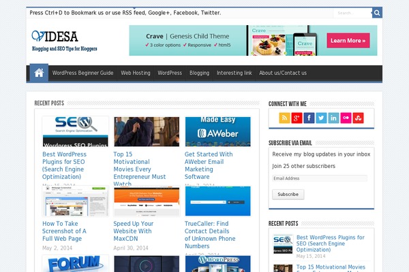The height and width of the screenshot is (272, 409).
Task: Open sidebar Best WordPress Plugins for SEO link
Action: tap(330, 243)
